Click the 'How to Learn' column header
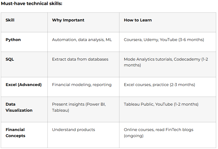218x149 pixels. pyautogui.click(x=138, y=20)
